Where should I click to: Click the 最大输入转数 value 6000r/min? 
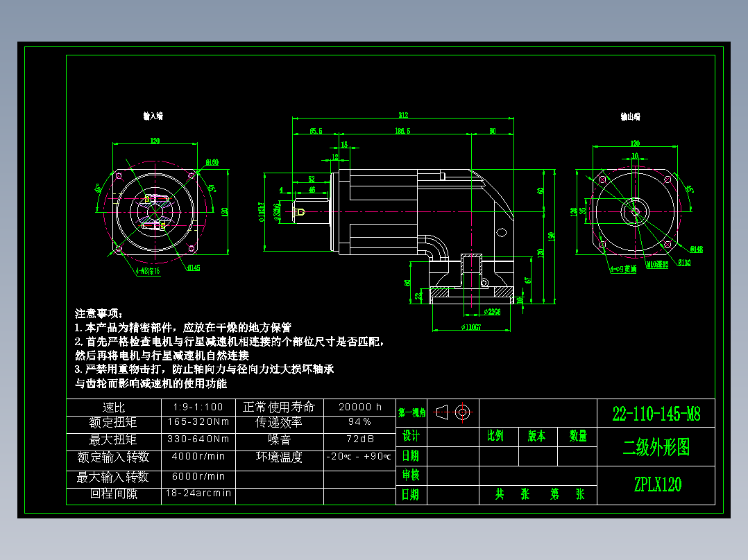tap(198, 476)
